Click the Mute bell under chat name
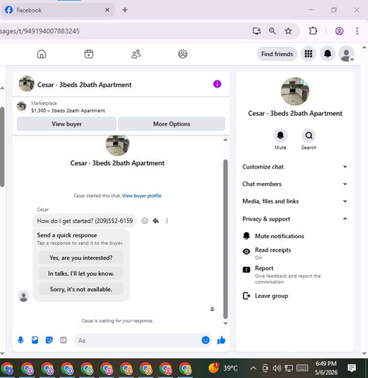Viewport: 368px width, 378px height. [x=280, y=135]
